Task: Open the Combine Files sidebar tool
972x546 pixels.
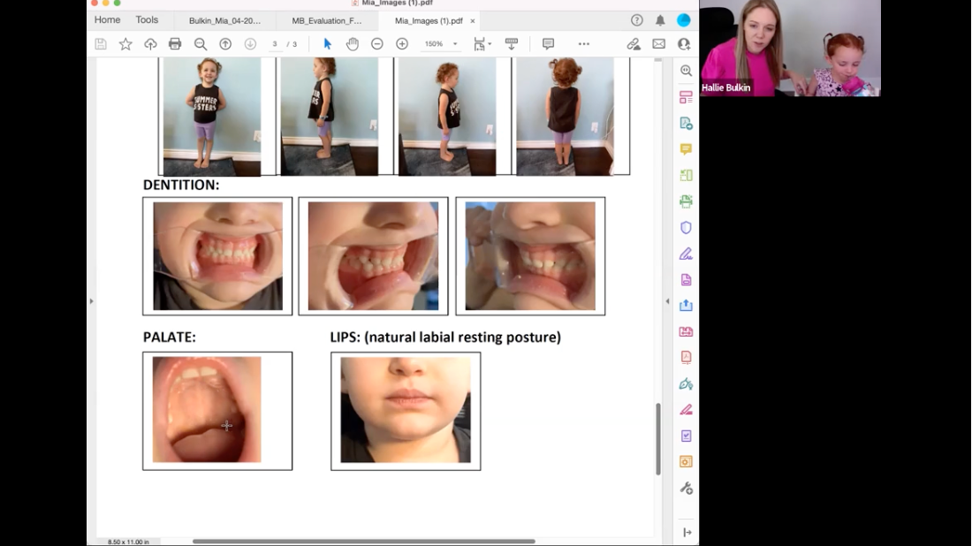Action: pyautogui.click(x=687, y=176)
